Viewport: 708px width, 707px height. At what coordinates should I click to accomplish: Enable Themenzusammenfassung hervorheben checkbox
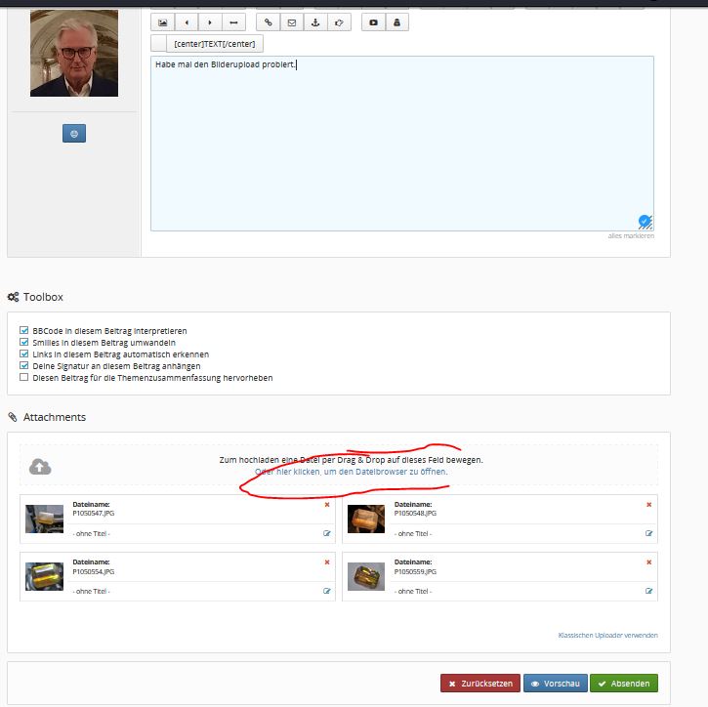[24, 378]
